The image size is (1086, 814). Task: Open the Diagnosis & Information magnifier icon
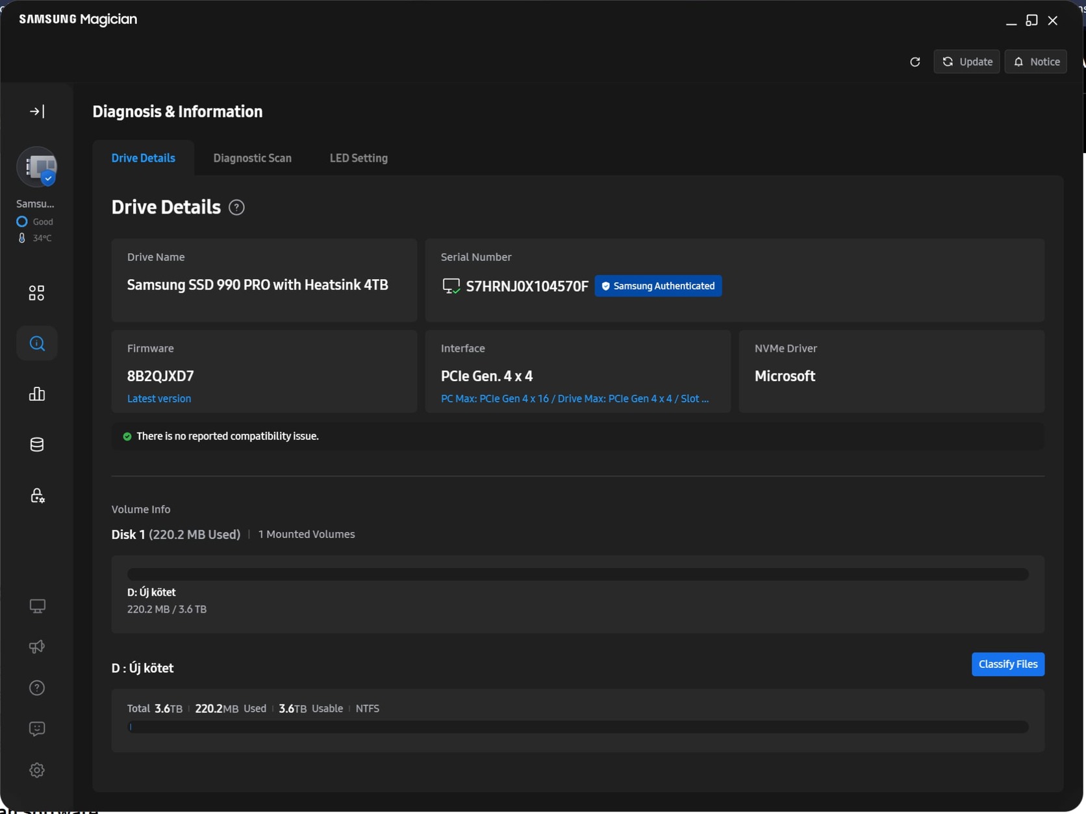click(x=37, y=343)
